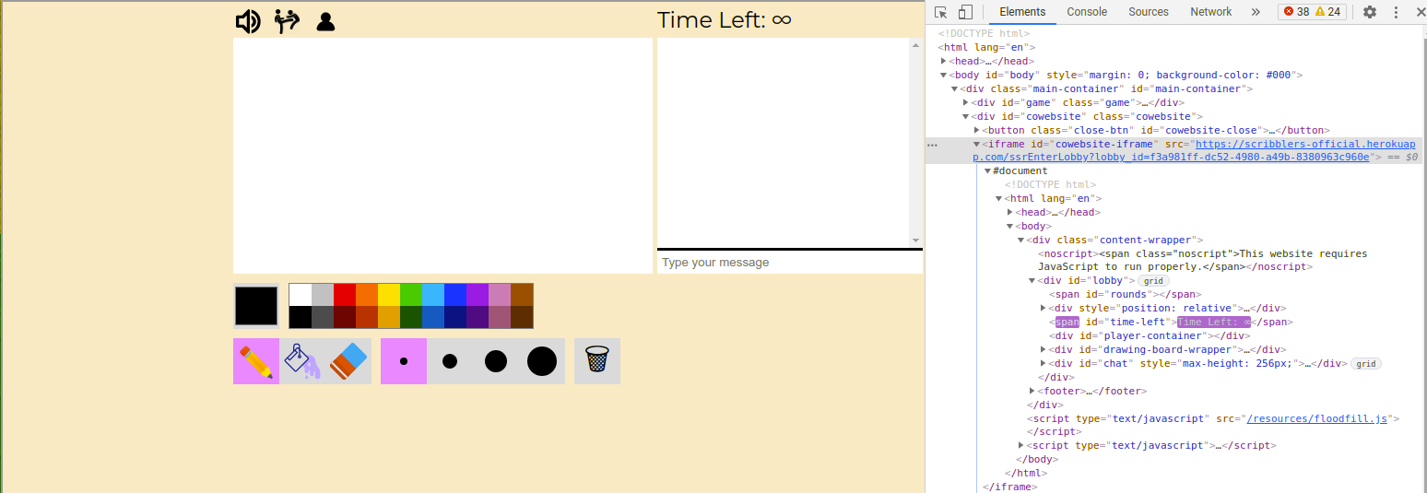The height and width of the screenshot is (493, 1427).
Task: Collapse the div id="lobby" node
Action: coord(1032,280)
